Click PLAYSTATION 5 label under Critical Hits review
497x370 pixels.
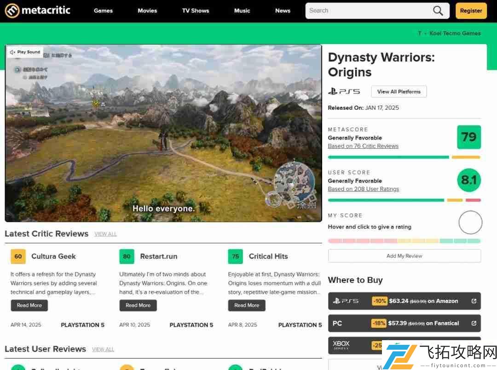(300, 325)
